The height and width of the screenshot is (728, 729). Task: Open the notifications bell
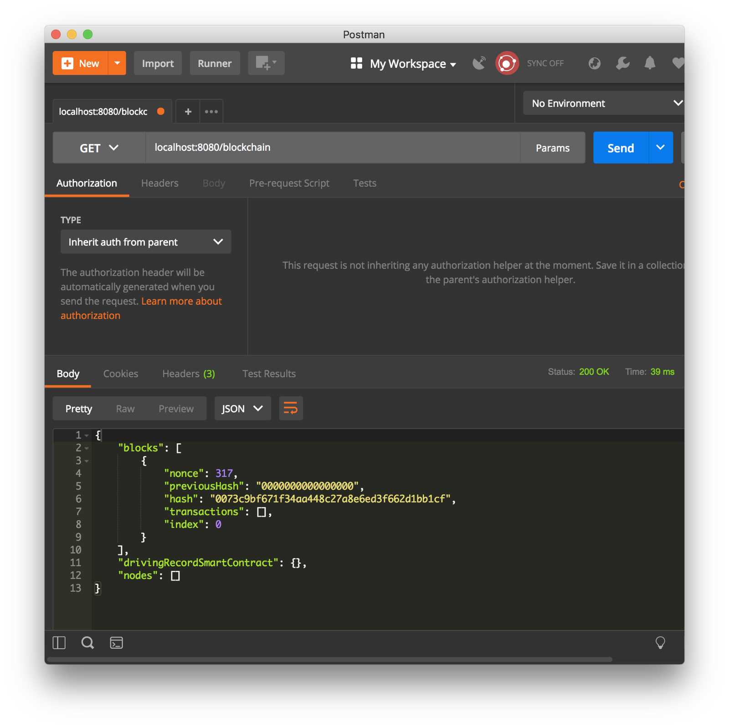650,63
